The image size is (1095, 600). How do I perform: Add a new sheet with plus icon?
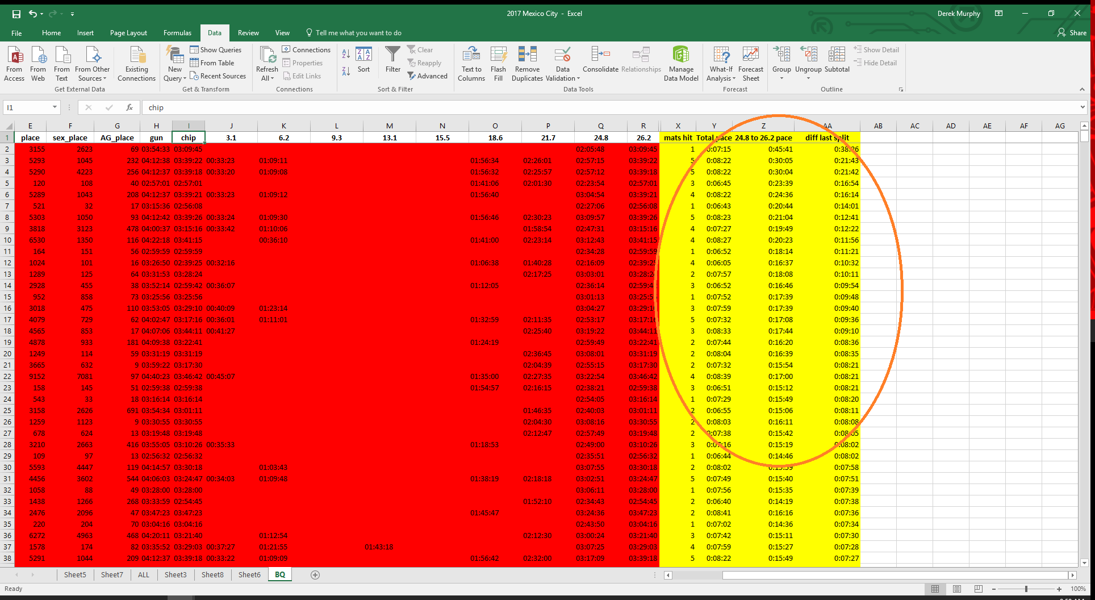point(315,575)
